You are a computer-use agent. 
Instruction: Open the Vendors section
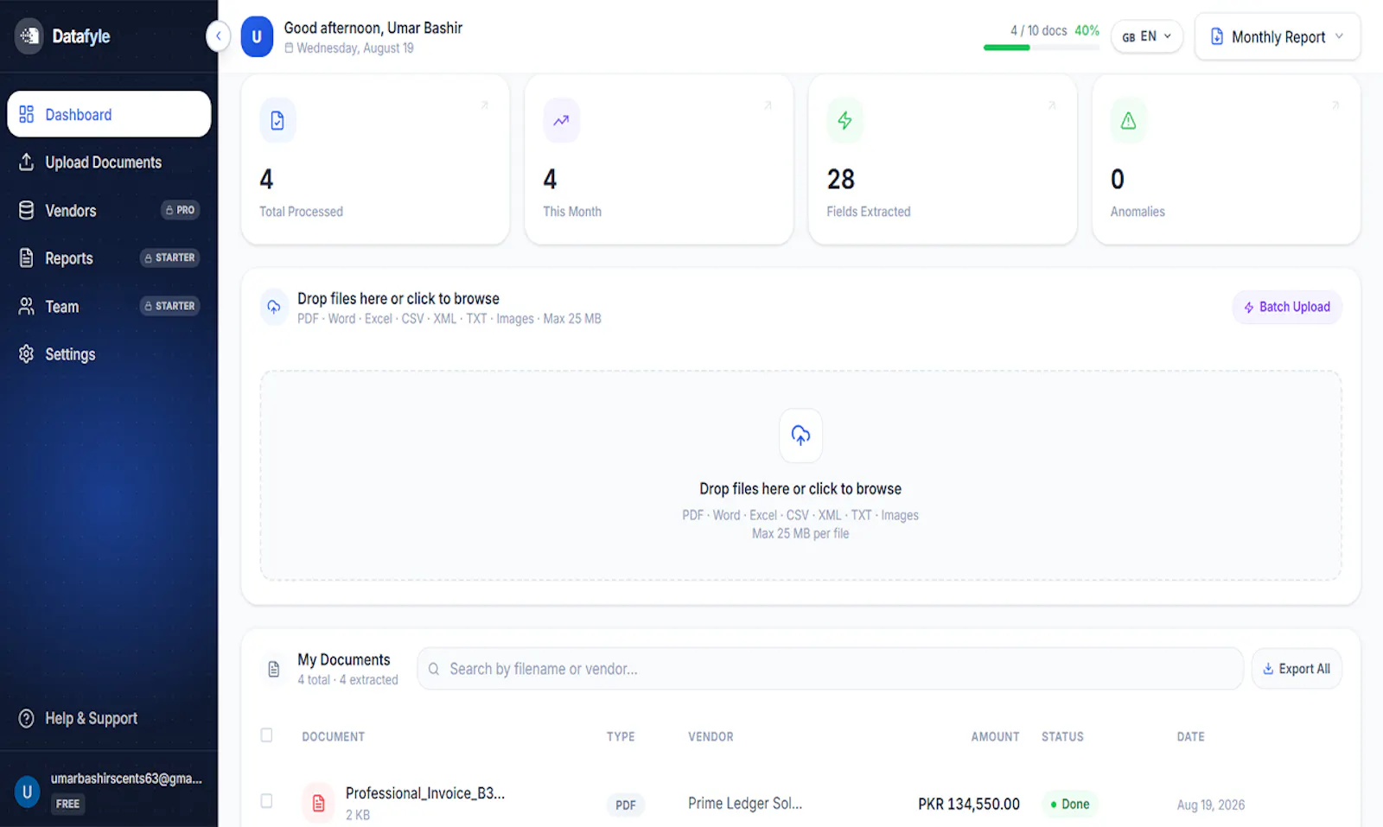109,210
